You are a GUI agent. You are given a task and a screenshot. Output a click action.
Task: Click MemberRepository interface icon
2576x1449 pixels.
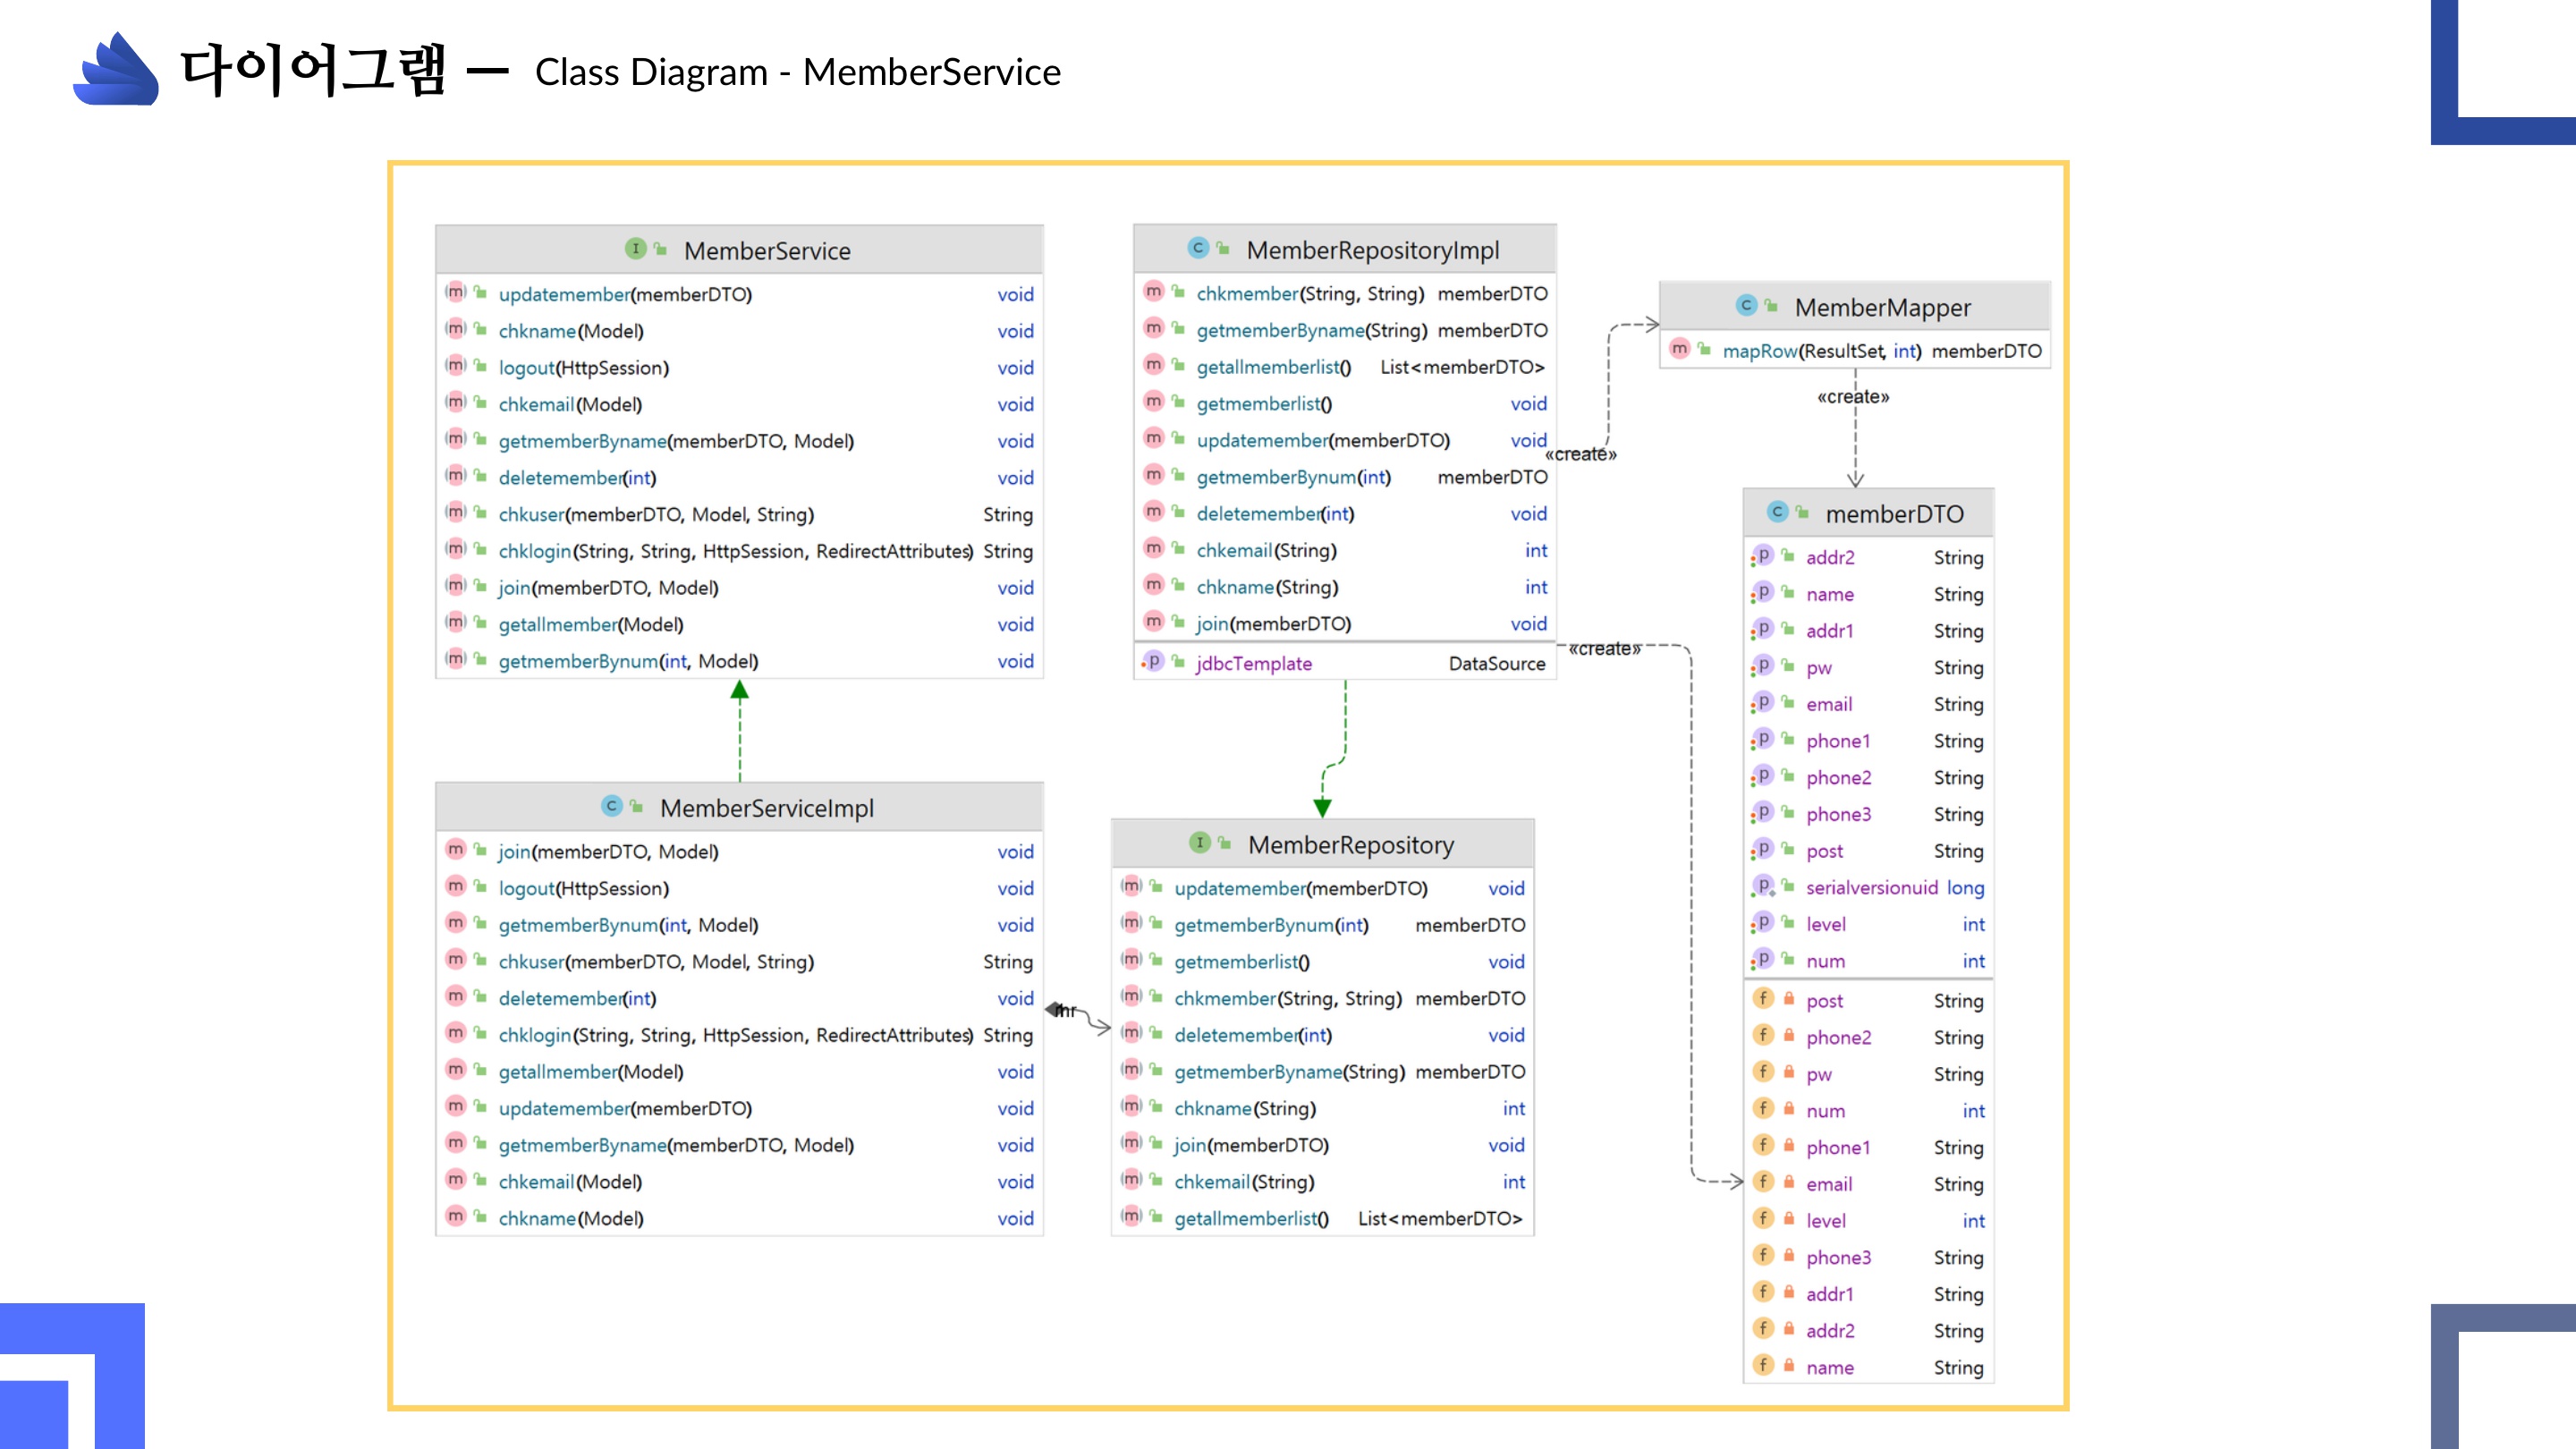tap(1200, 843)
